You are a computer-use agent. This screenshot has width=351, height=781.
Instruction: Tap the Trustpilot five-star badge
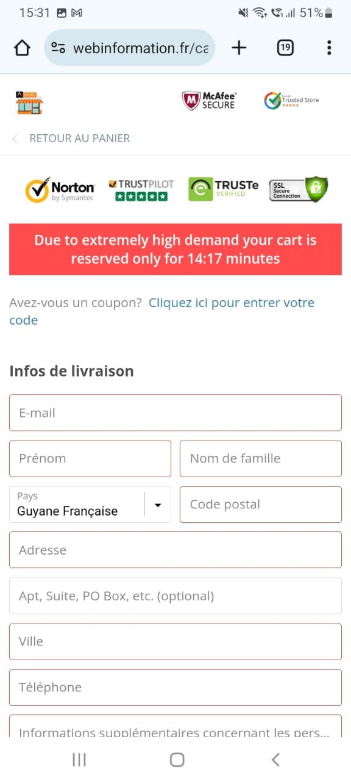point(141,190)
